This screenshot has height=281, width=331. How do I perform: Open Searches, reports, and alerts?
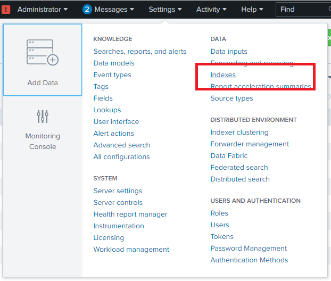[139, 52]
